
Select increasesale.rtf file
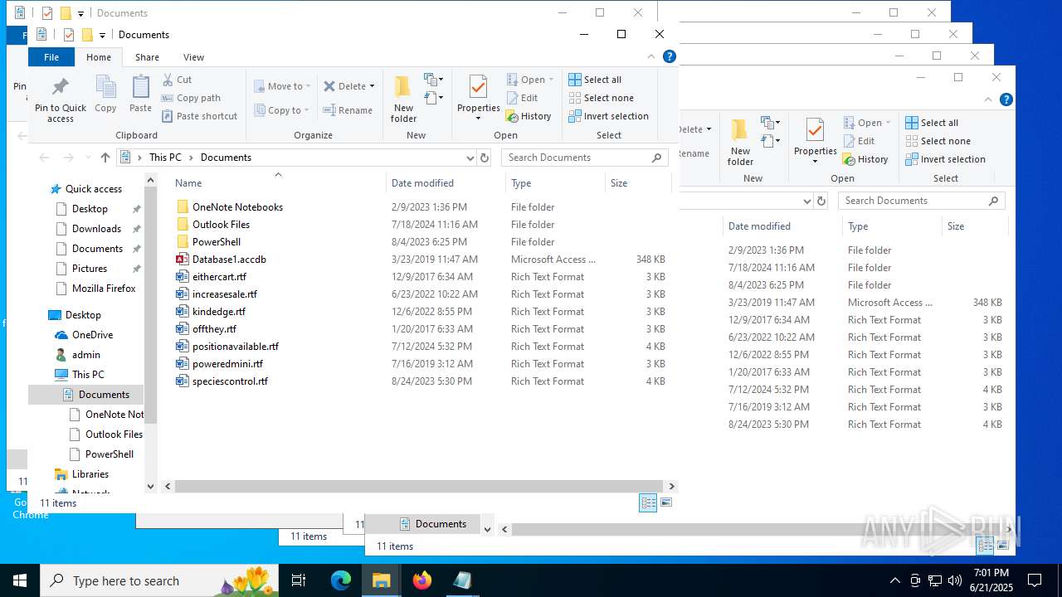(225, 294)
